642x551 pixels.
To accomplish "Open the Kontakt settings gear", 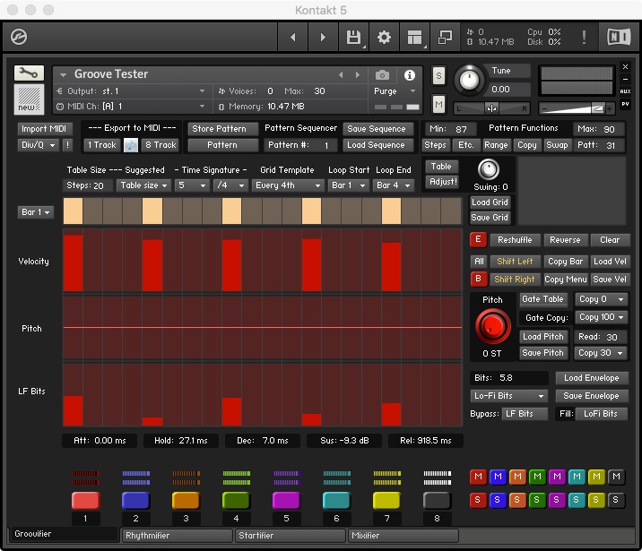I will [x=384, y=38].
